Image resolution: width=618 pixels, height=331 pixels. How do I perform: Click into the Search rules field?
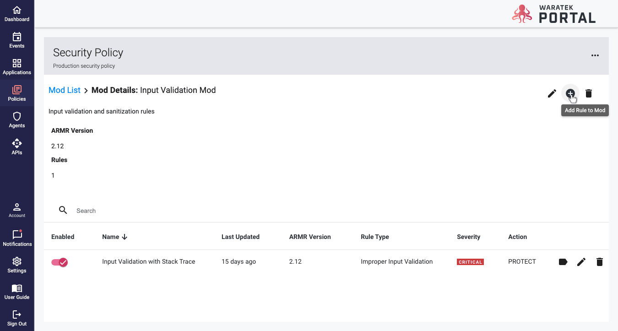click(x=183, y=211)
